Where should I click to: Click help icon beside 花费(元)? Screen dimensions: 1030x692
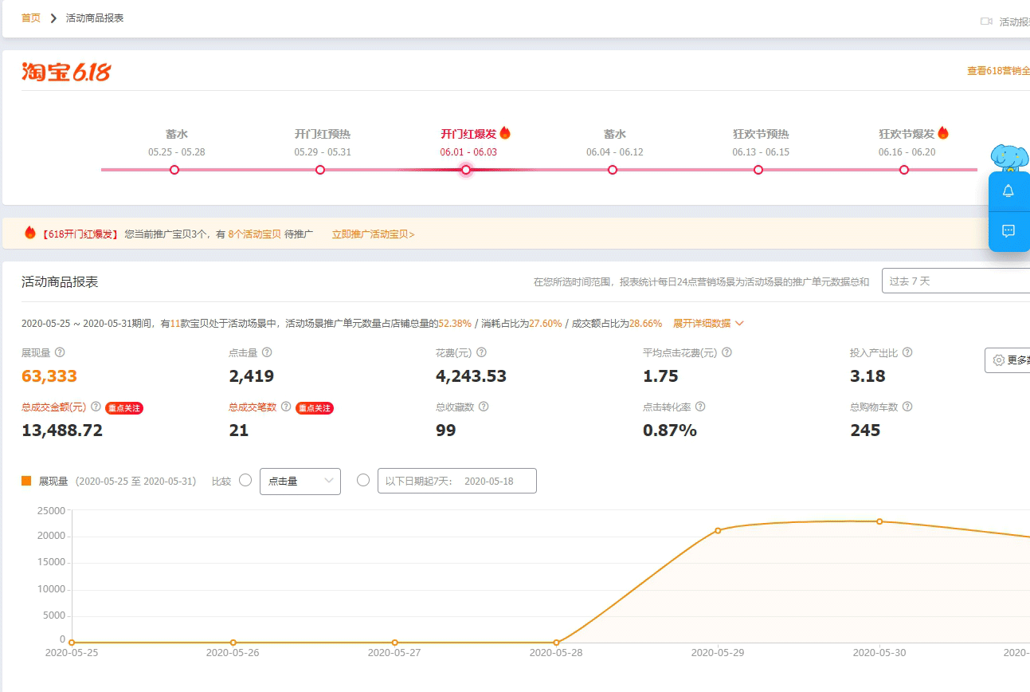pos(481,352)
